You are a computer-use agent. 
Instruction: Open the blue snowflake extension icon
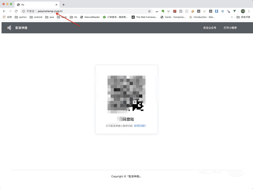point(223,11)
